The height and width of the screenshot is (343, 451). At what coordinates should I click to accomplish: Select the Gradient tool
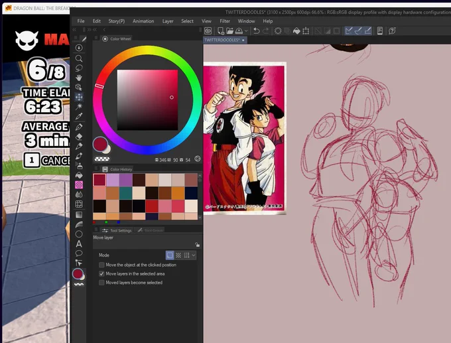tap(79, 215)
